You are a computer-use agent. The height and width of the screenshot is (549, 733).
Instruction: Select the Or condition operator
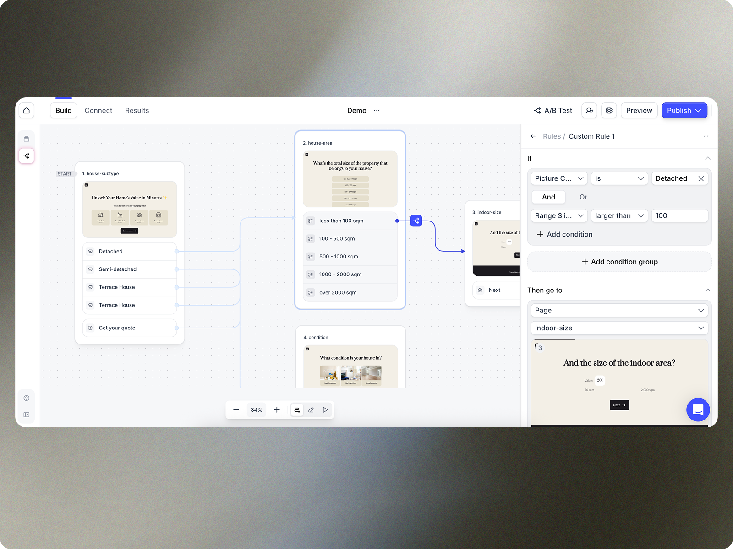click(583, 197)
